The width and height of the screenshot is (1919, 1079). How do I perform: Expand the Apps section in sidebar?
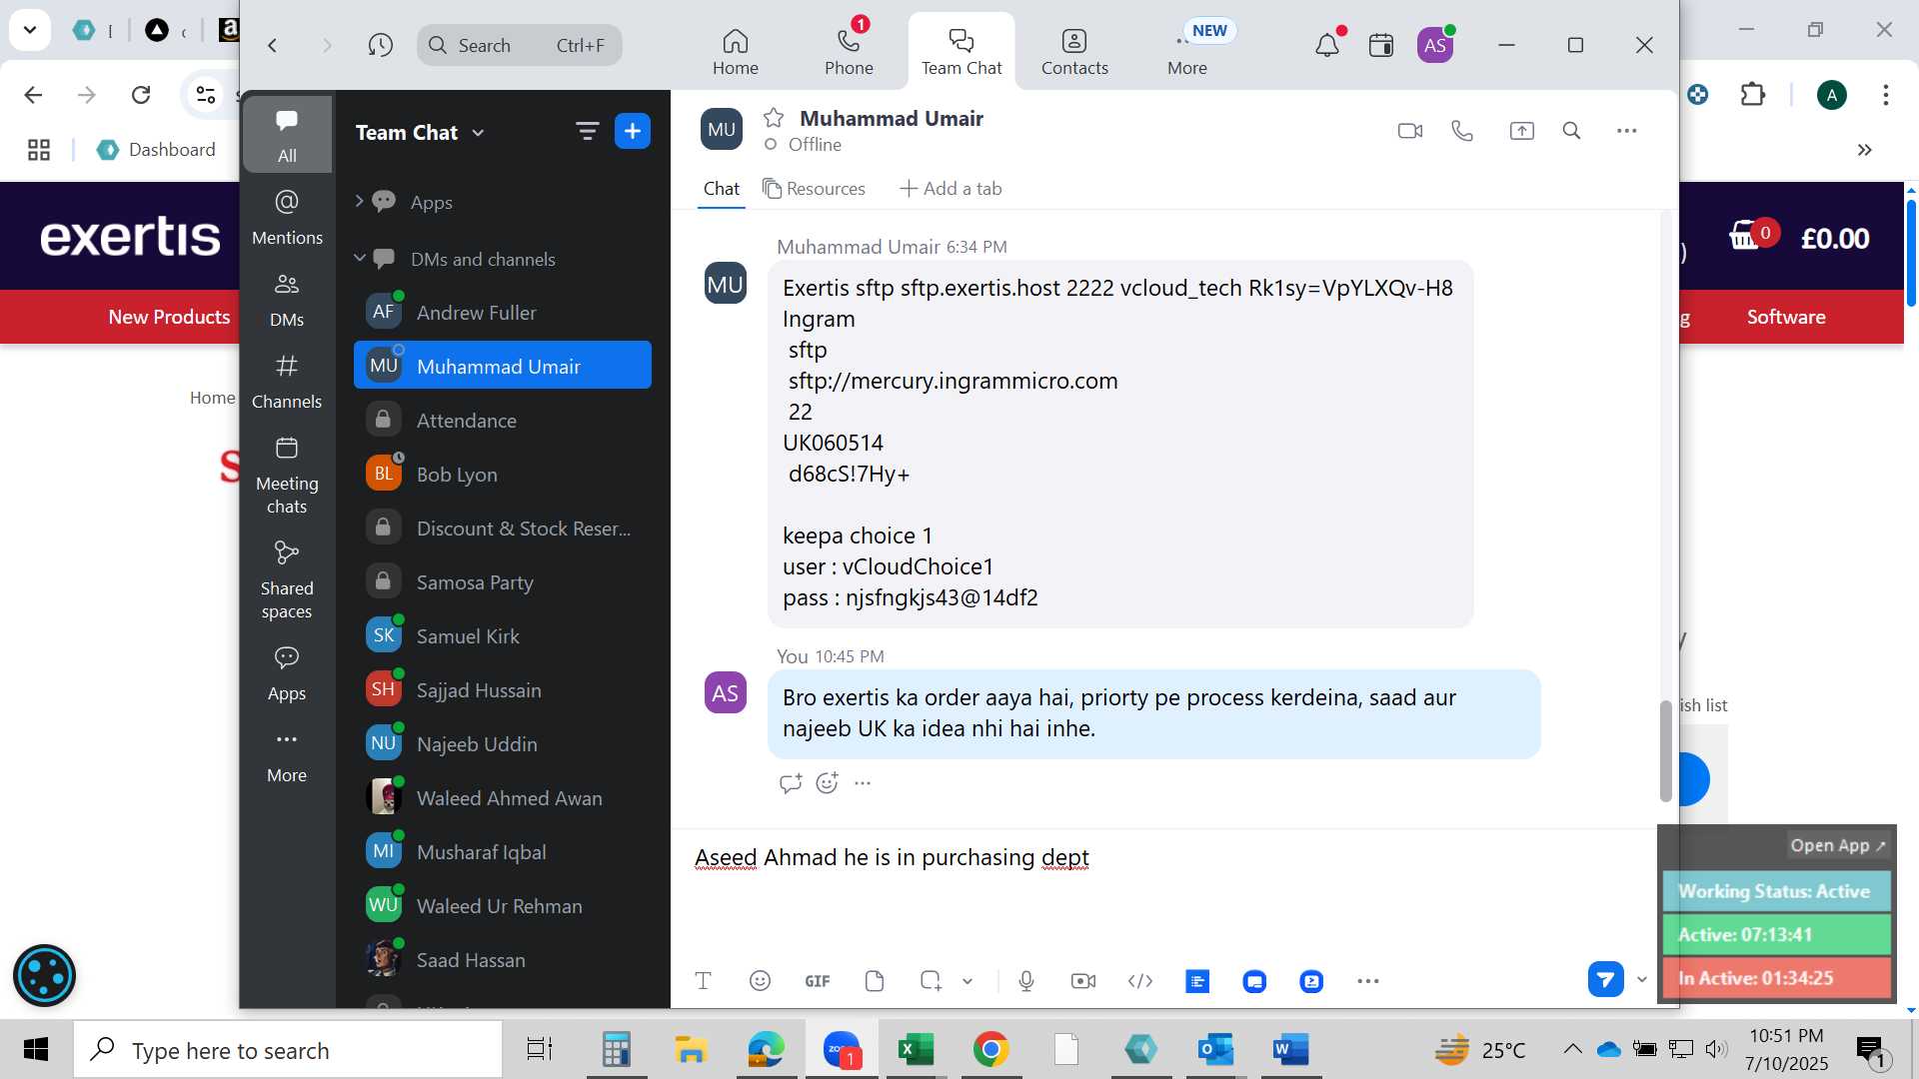point(359,201)
